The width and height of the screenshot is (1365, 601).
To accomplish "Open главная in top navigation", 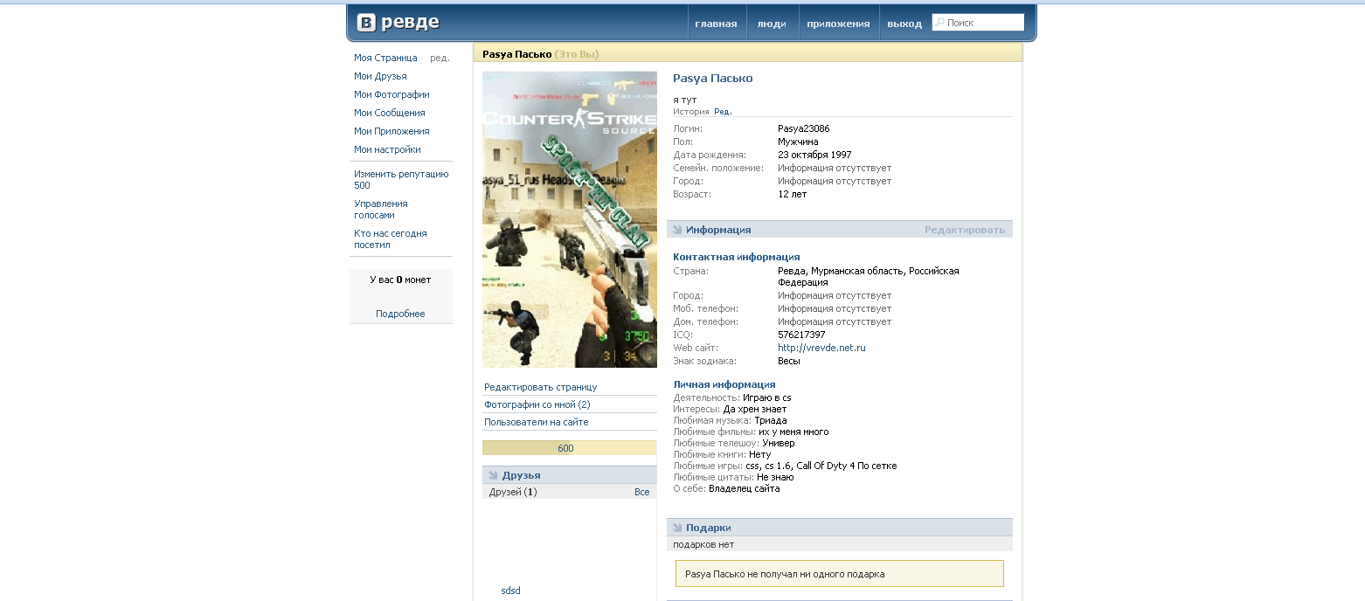I will [x=716, y=24].
